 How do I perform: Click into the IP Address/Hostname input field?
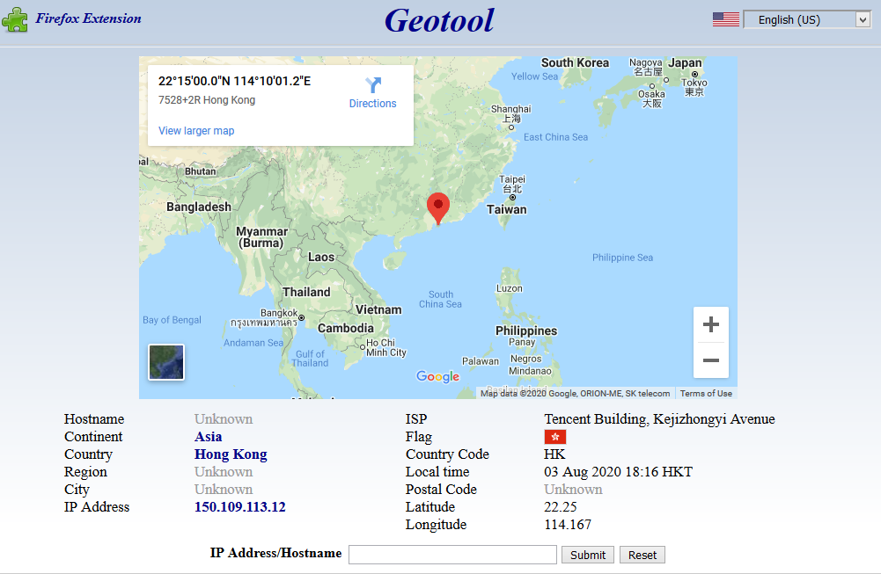[452, 555]
